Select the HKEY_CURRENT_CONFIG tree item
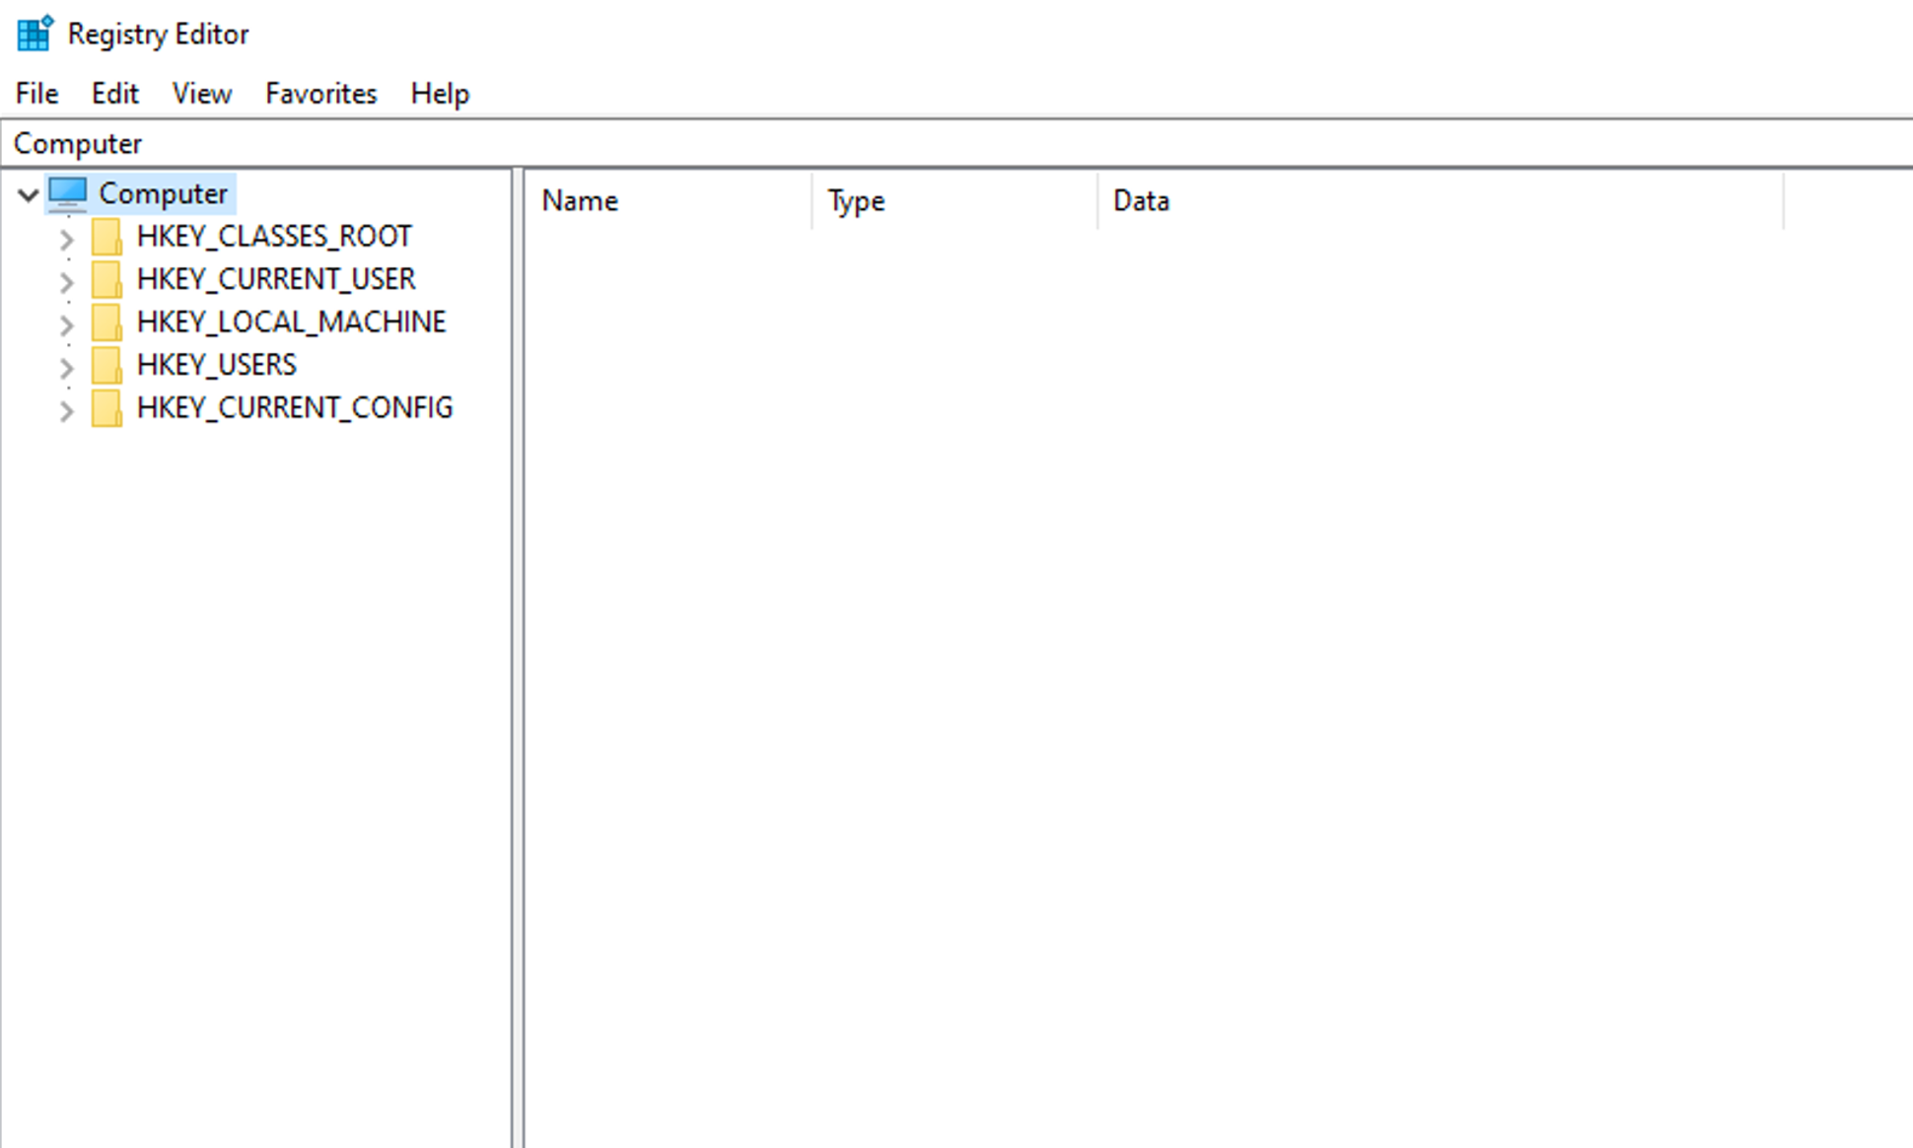The width and height of the screenshot is (1913, 1148). [x=294, y=407]
